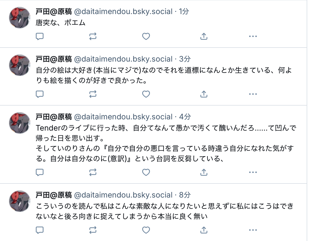Share the 8分 post
This screenshot has height=241, width=309.
point(204,230)
